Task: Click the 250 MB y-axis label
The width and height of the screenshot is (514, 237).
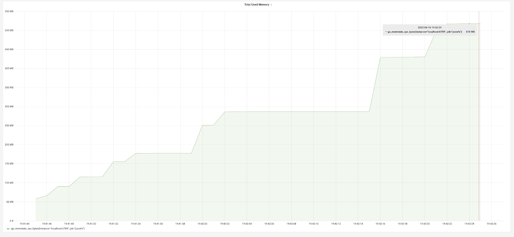Action: (9, 126)
